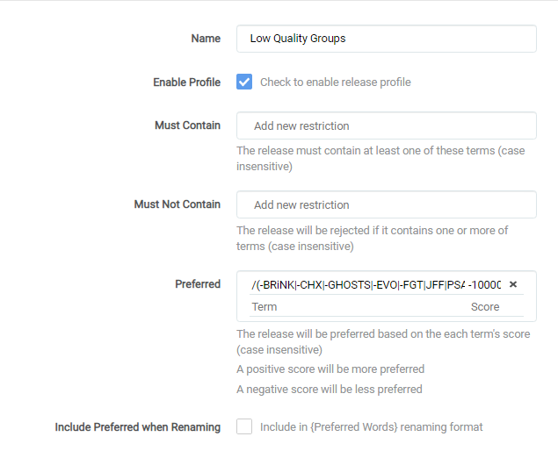558x451 pixels.
Task: Uncheck the Enable Profile checkbox
Action: pos(244,82)
